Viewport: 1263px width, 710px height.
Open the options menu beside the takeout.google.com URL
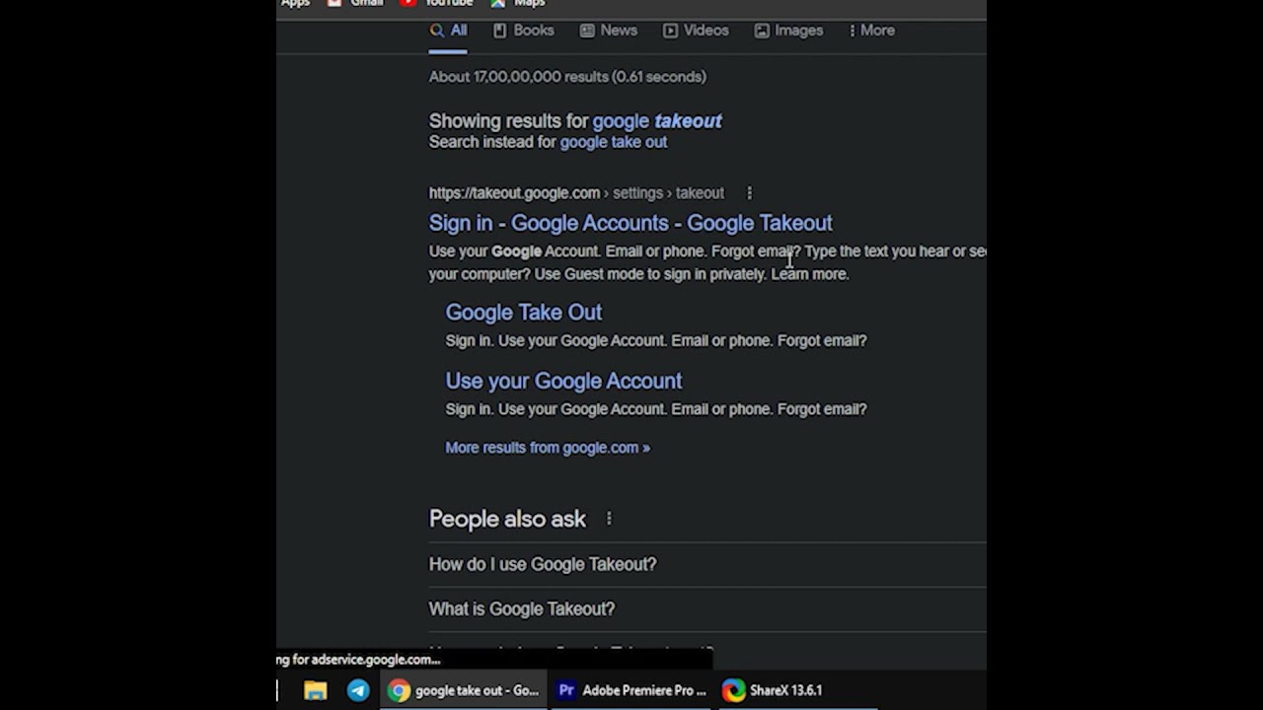(749, 193)
